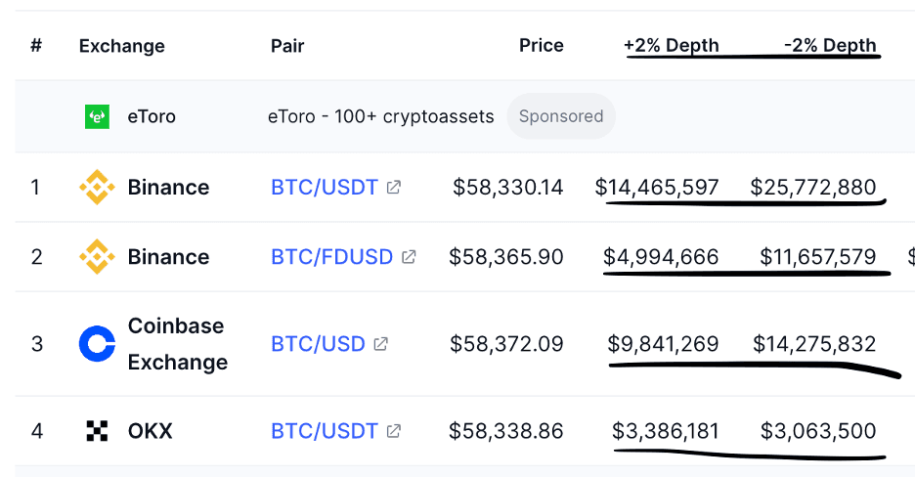Open the Binance BTC/USDT pair link
915x477 pixels.
[325, 188]
